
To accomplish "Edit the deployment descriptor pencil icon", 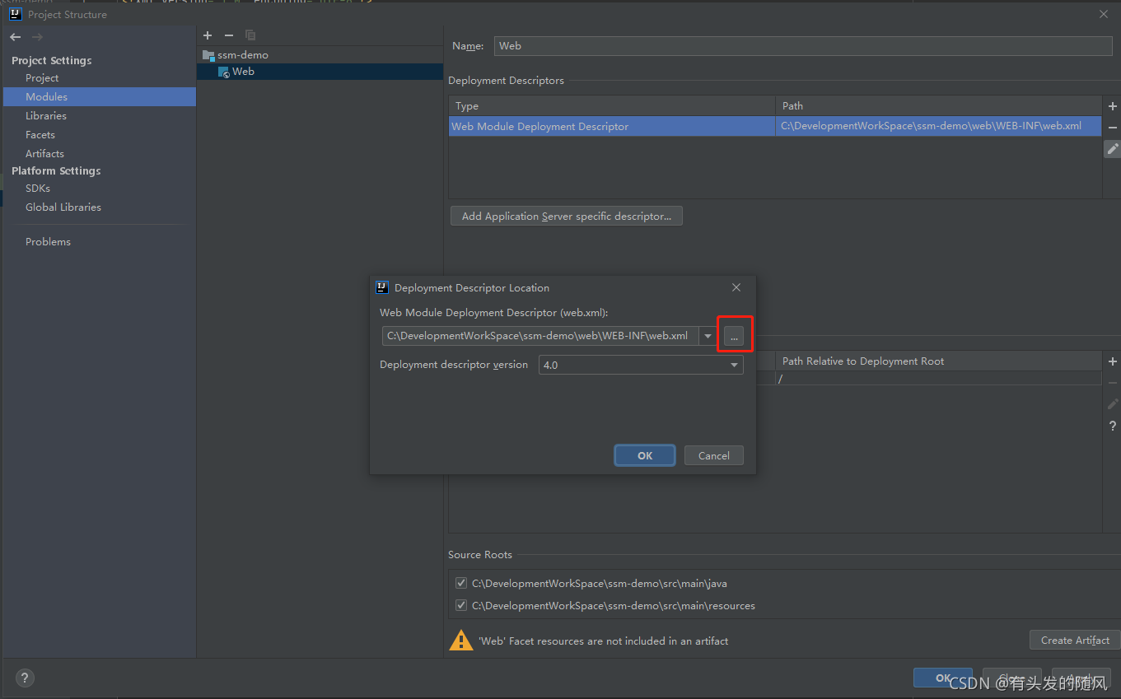I will click(1112, 149).
